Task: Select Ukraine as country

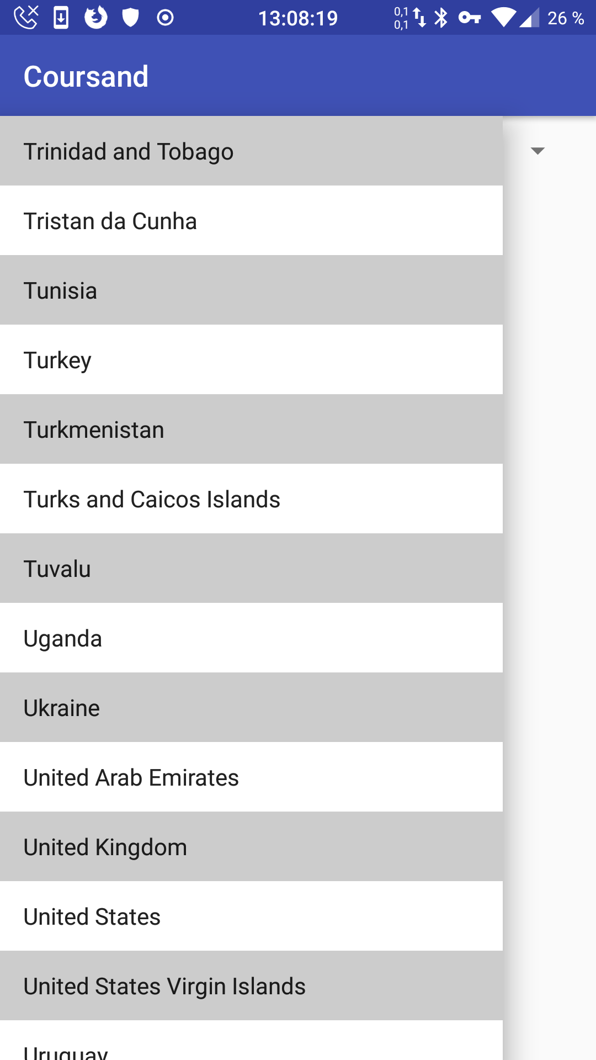Action: 251,708
